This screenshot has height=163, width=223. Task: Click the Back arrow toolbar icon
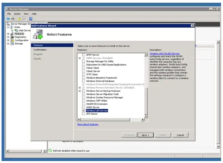[x=8, y=19]
